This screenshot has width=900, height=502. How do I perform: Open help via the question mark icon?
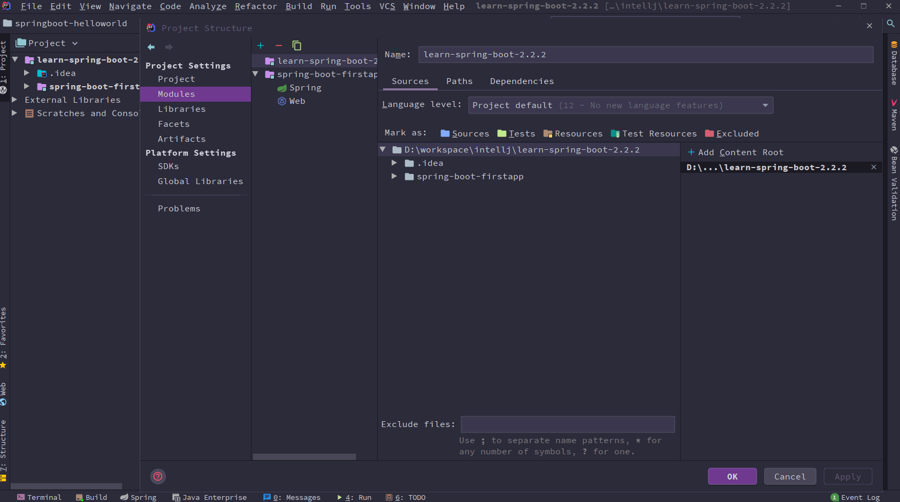157,476
